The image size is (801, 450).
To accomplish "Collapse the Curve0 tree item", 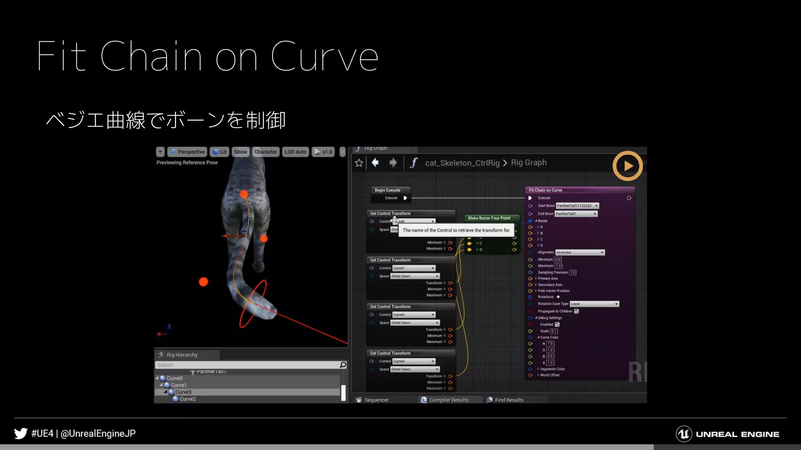I will coord(157,378).
